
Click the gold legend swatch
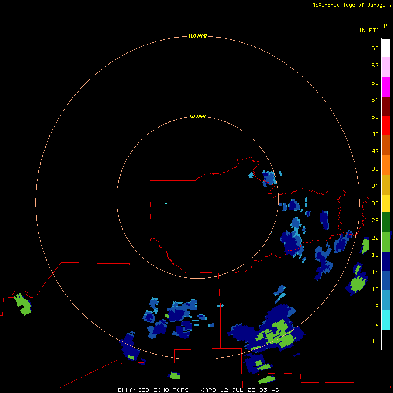pos(386,185)
